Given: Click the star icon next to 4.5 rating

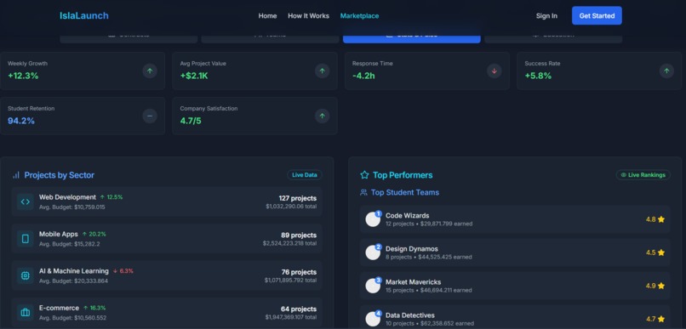Looking at the screenshot, I should point(661,252).
